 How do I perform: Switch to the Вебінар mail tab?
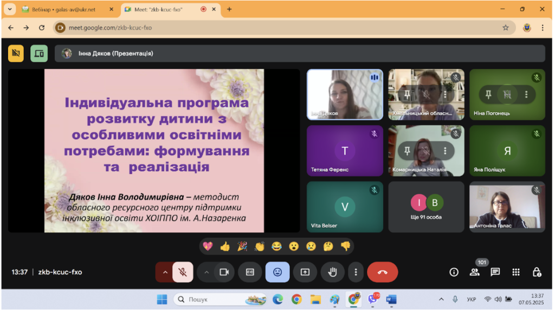pos(64,10)
